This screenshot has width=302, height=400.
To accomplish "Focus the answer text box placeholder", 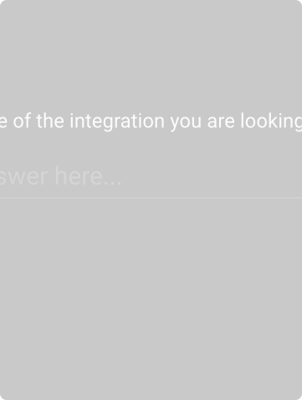I will 60,177.
